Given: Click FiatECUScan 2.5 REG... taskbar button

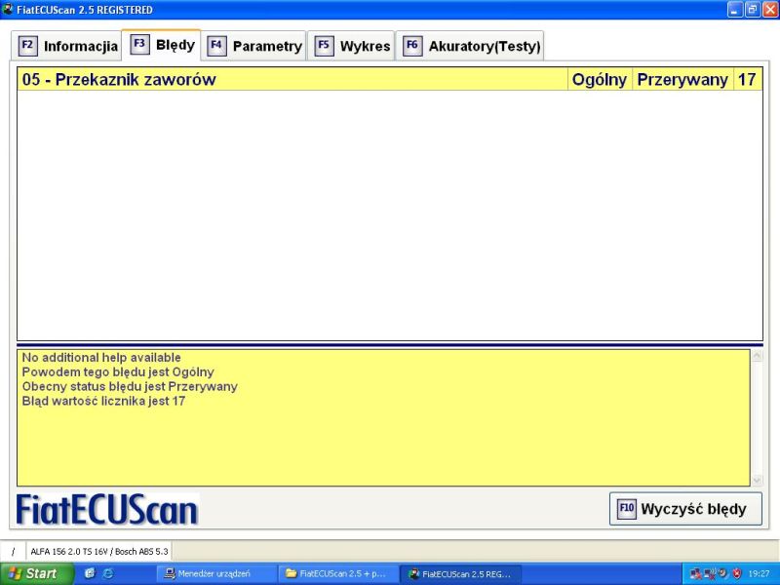Looking at the screenshot, I should click(x=461, y=573).
